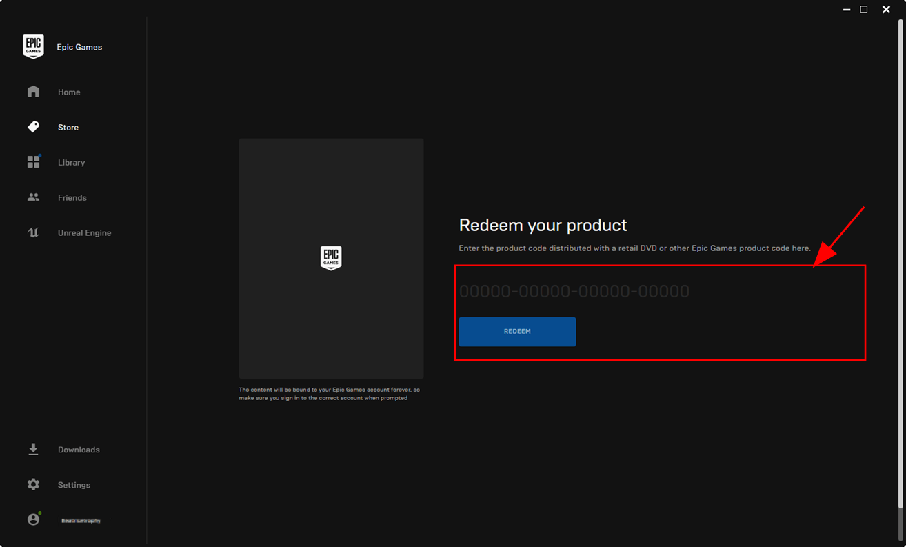Open the Friends sidebar label

click(72, 198)
